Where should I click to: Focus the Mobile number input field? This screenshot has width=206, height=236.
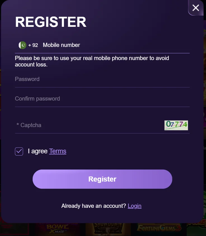112,45
